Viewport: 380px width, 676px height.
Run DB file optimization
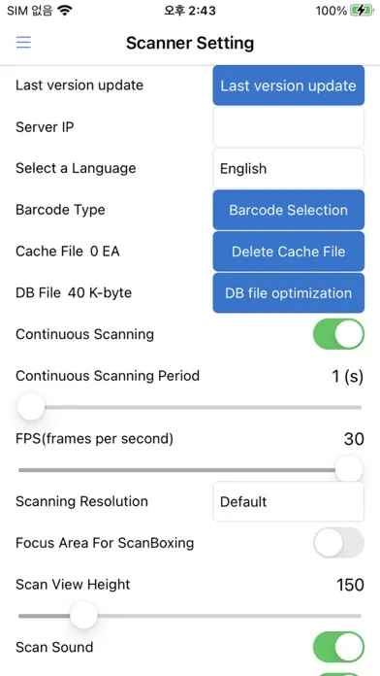coord(288,293)
